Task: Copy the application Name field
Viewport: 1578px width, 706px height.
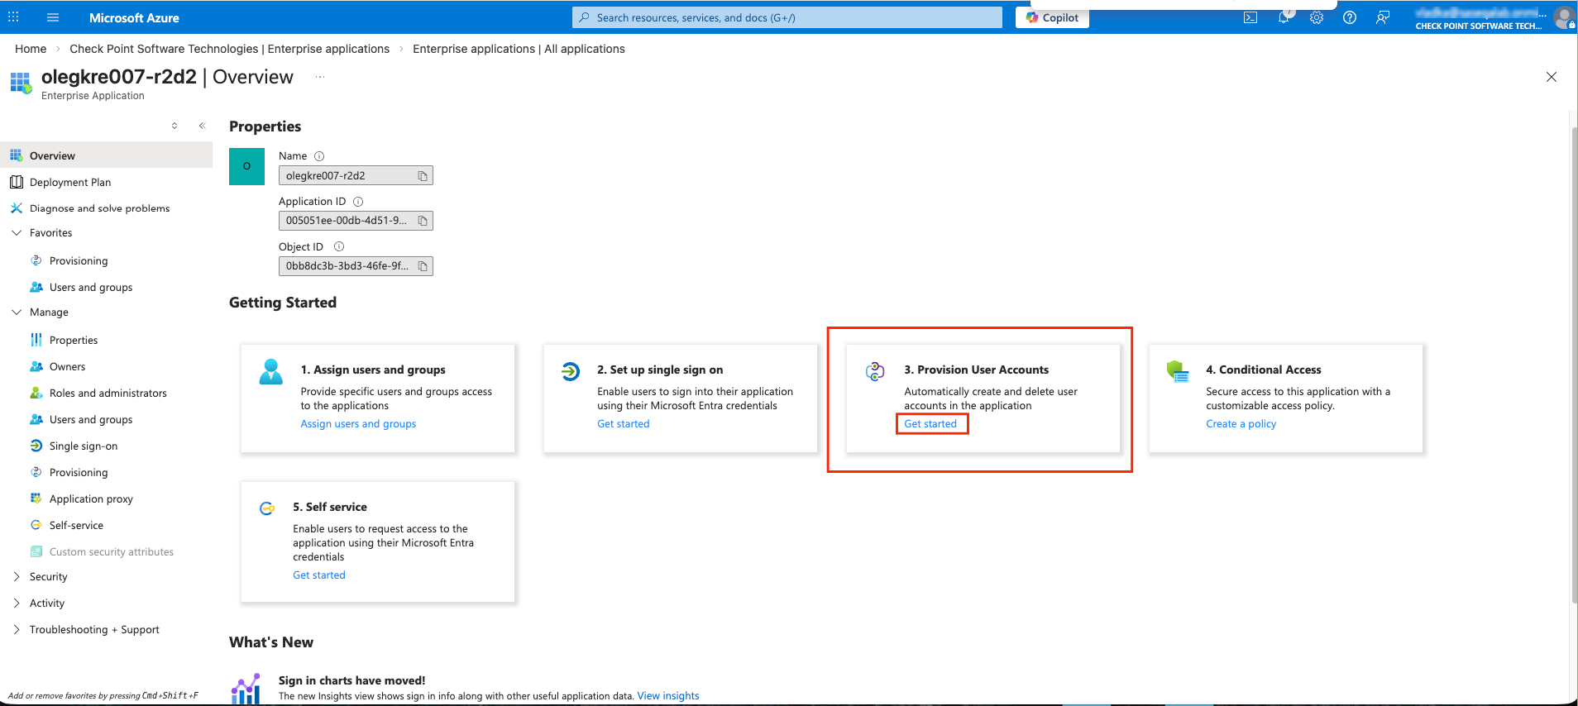Action: point(423,176)
